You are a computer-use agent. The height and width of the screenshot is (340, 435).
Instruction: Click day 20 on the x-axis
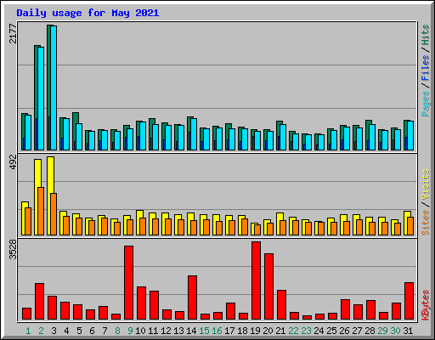coord(268,331)
